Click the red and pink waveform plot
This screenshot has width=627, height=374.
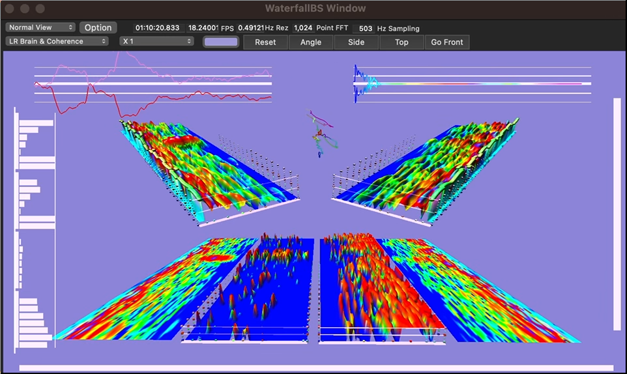click(x=153, y=85)
